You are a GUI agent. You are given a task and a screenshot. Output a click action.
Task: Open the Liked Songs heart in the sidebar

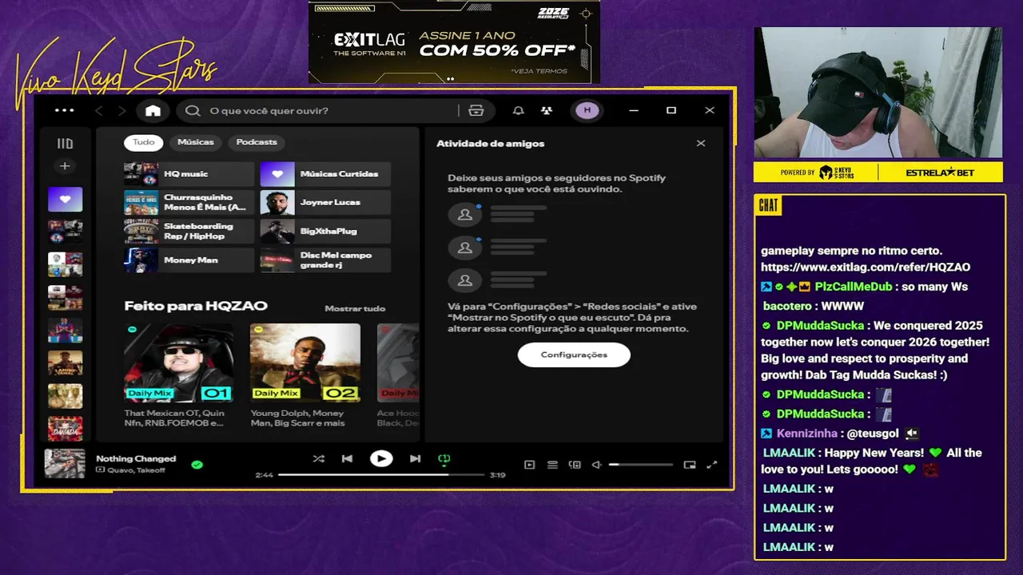[x=65, y=199]
